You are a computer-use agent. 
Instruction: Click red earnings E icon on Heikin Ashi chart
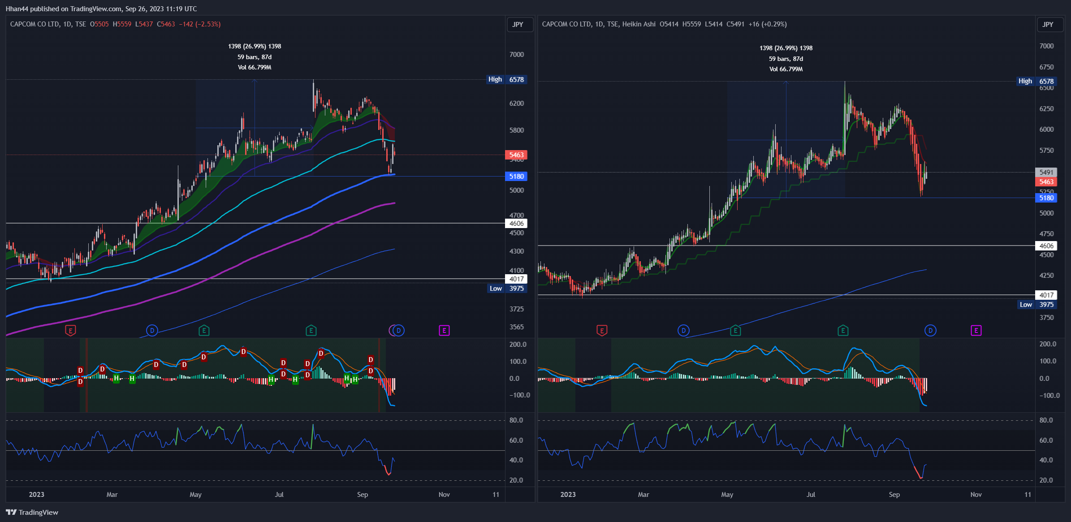pos(602,331)
